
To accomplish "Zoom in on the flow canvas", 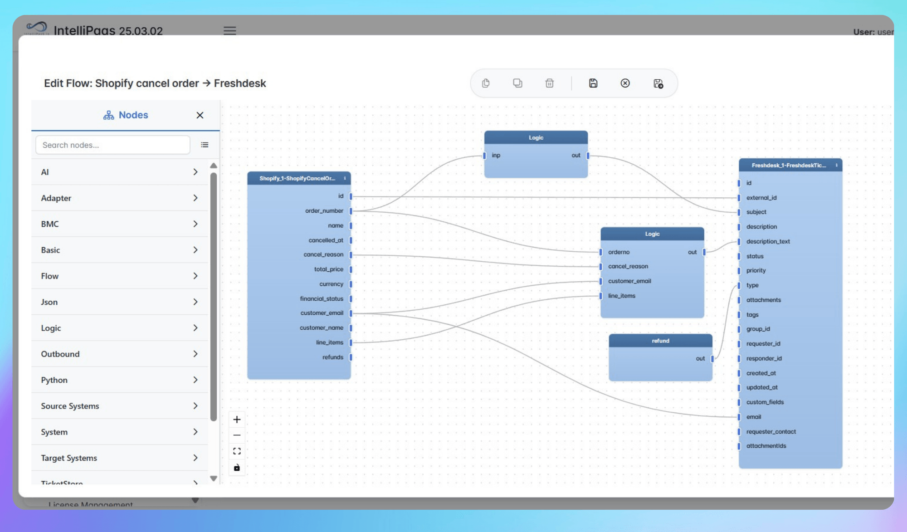I will pos(236,419).
